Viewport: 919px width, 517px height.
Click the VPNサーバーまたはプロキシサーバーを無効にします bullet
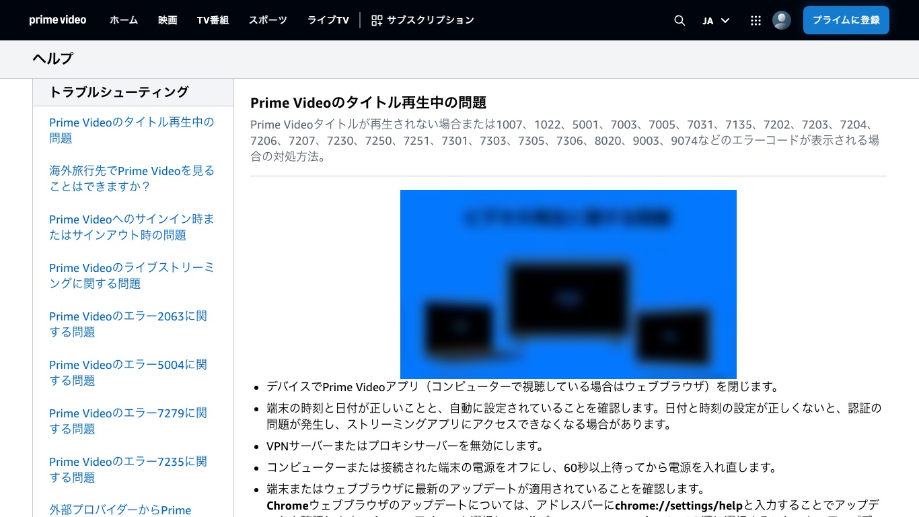[x=405, y=446]
